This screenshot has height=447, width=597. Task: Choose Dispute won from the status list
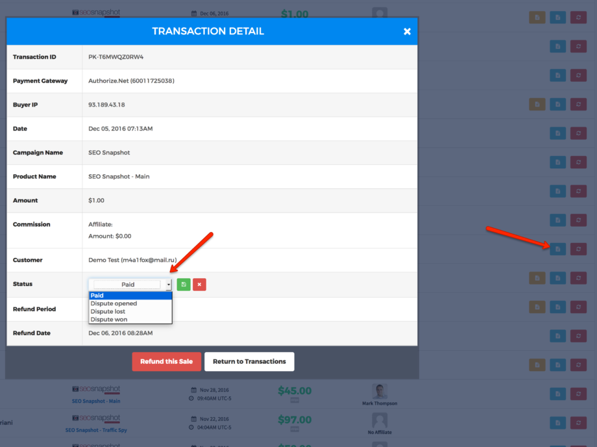point(130,320)
